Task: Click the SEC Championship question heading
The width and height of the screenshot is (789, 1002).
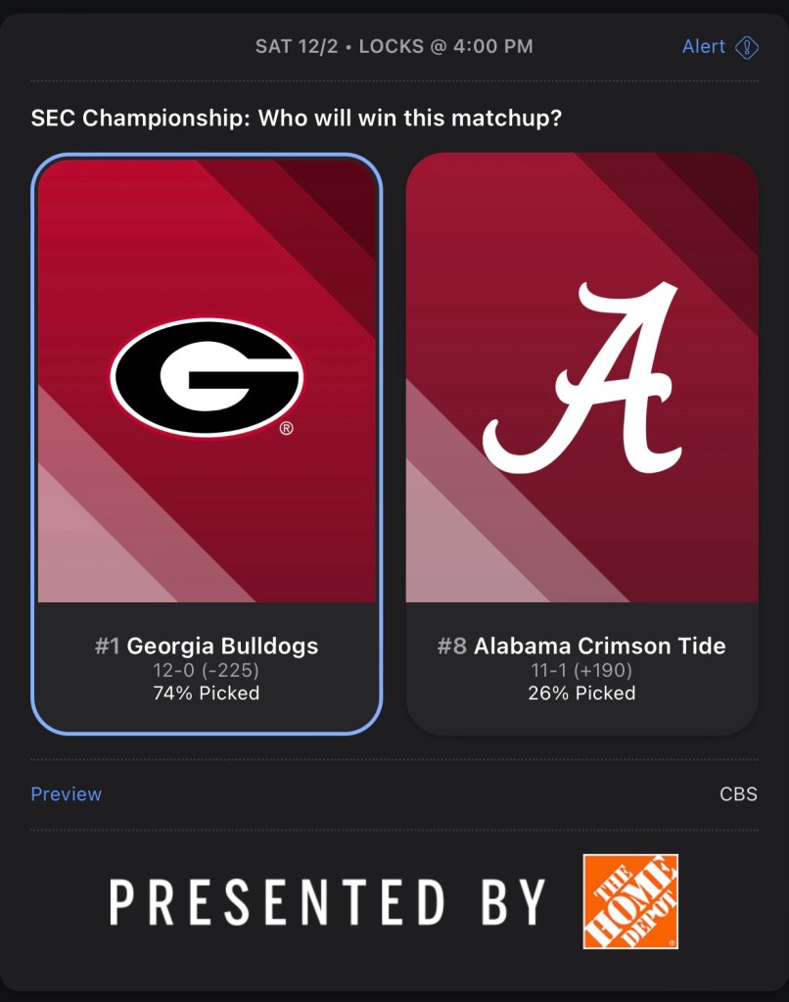Action: pyautogui.click(x=297, y=119)
